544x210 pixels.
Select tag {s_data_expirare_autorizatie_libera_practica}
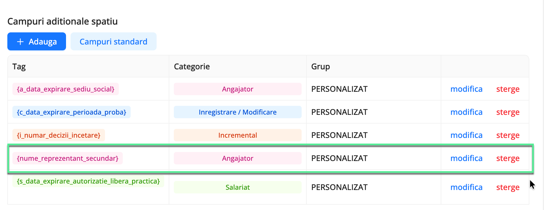pos(88,181)
